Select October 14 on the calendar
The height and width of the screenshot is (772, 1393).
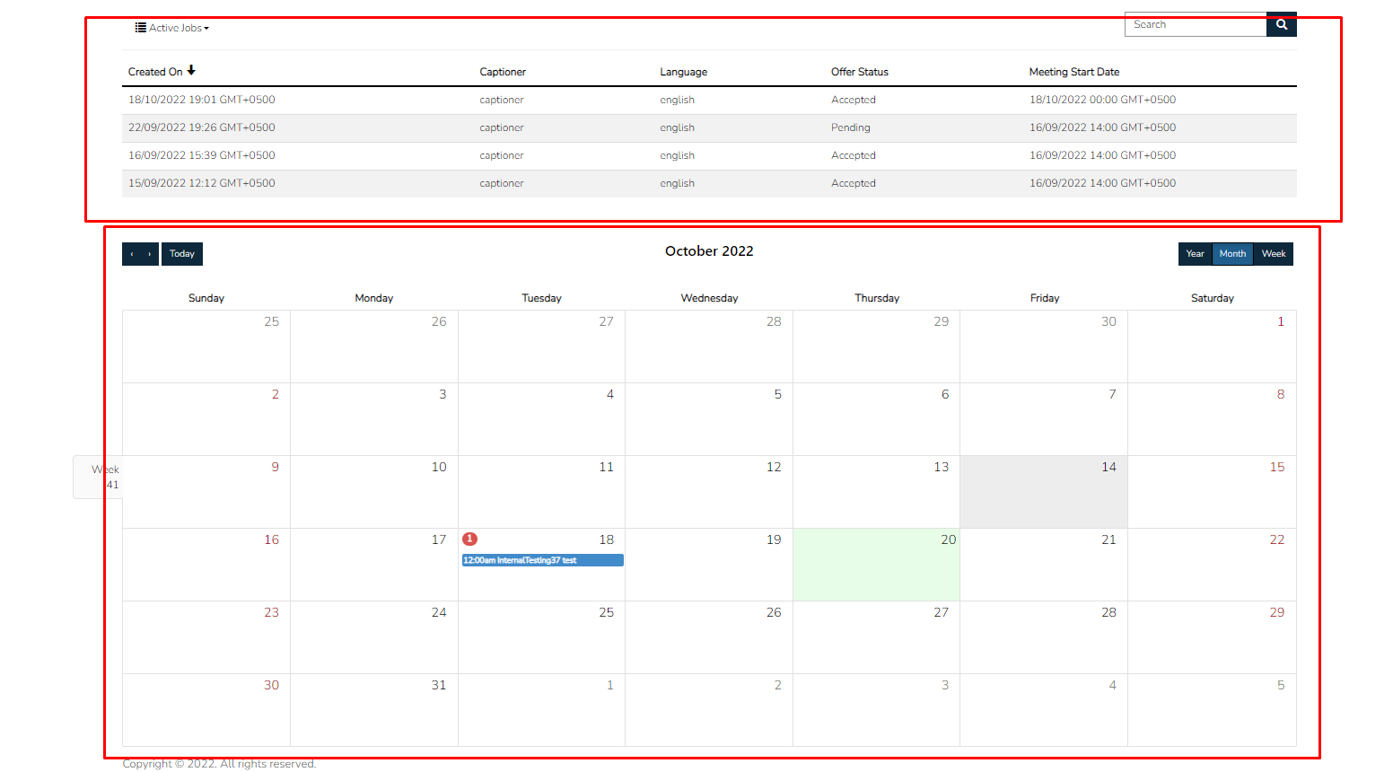coord(1044,492)
